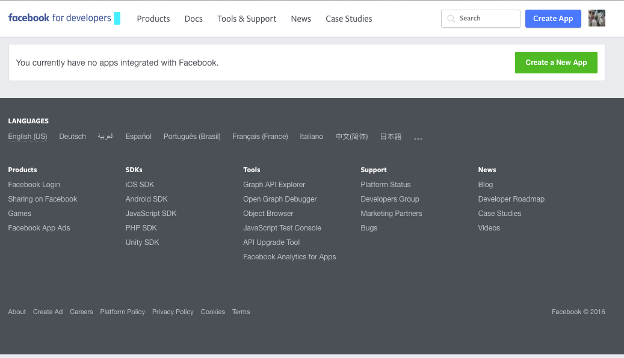Click the News footer column heading
The image size is (624, 358).
[x=487, y=170]
